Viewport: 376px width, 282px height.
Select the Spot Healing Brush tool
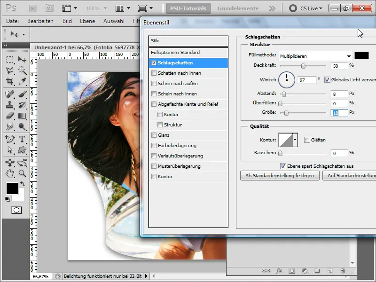[10, 94]
